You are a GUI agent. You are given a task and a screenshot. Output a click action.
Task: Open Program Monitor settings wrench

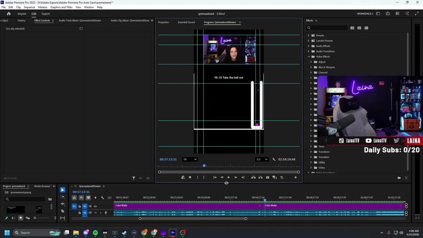[x=274, y=159]
